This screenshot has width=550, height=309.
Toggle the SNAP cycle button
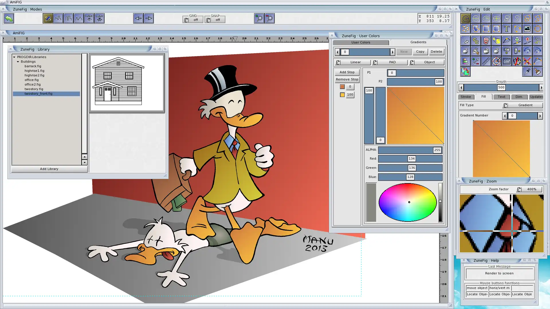[215, 20]
